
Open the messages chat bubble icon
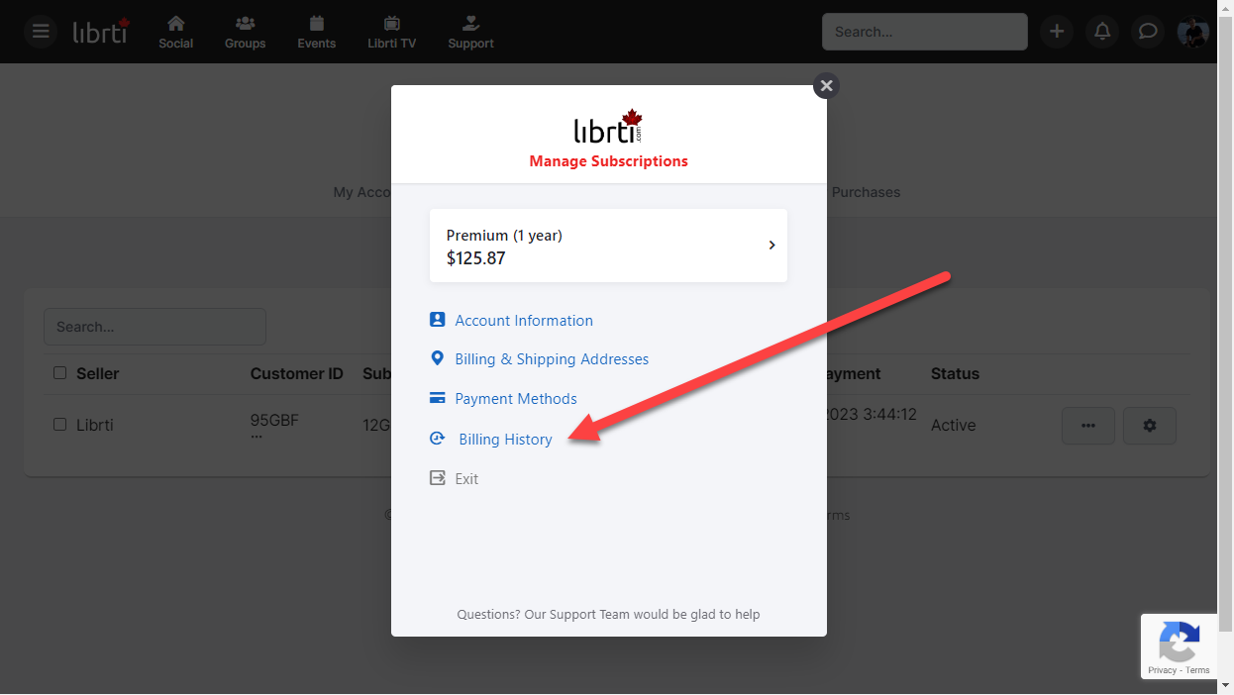[x=1148, y=32]
